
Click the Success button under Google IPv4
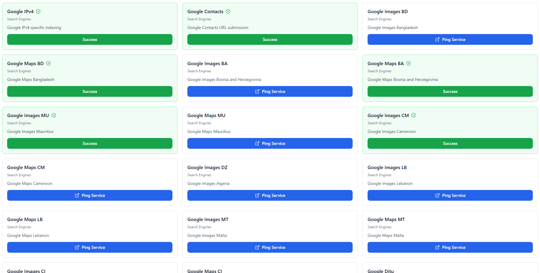tap(90, 39)
